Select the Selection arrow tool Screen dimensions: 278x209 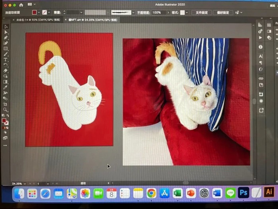[6, 27]
